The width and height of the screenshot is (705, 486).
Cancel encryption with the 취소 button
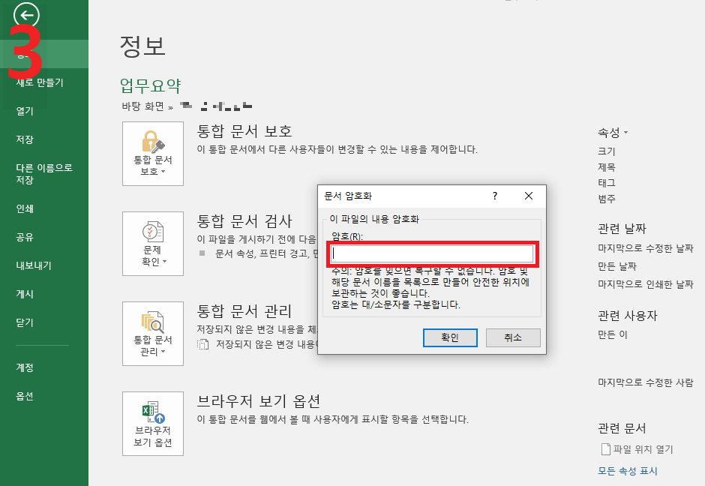coord(513,337)
